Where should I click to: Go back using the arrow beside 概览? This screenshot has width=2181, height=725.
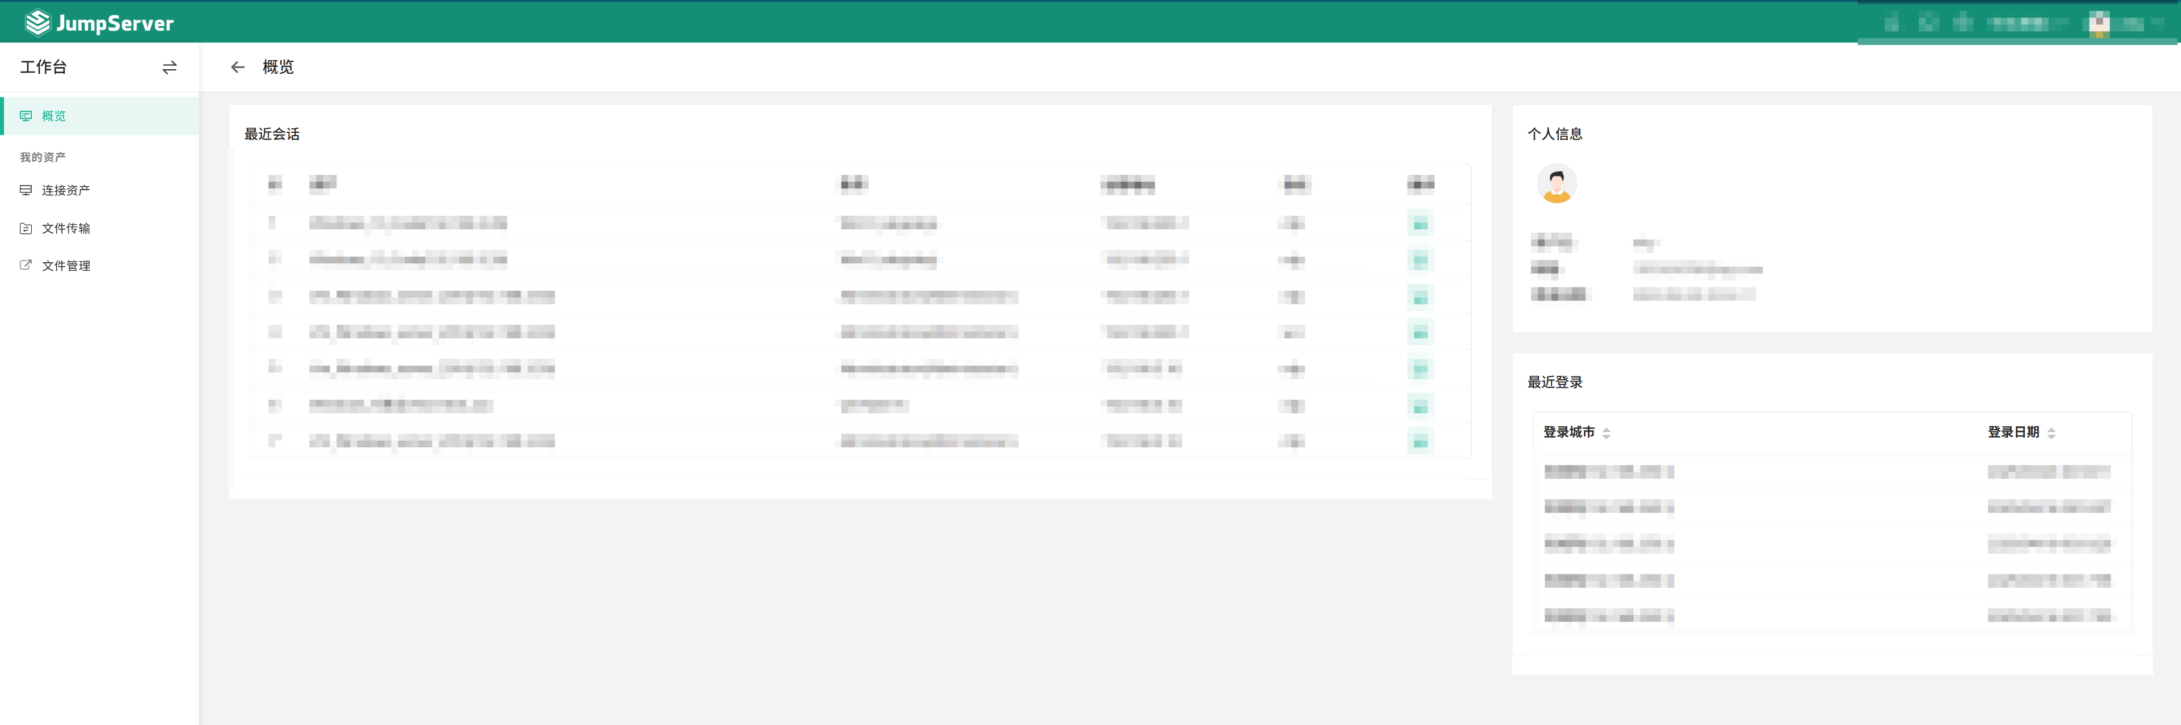pos(237,67)
